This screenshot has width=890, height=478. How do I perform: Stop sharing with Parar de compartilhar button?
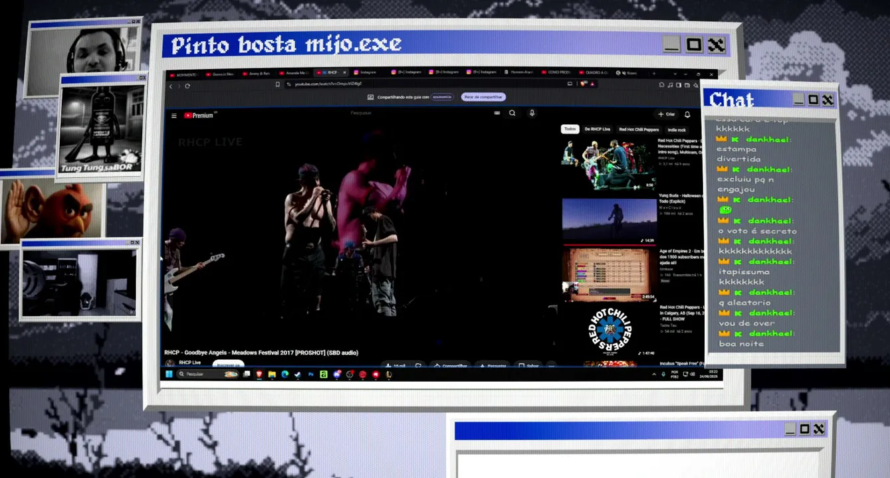tap(483, 97)
